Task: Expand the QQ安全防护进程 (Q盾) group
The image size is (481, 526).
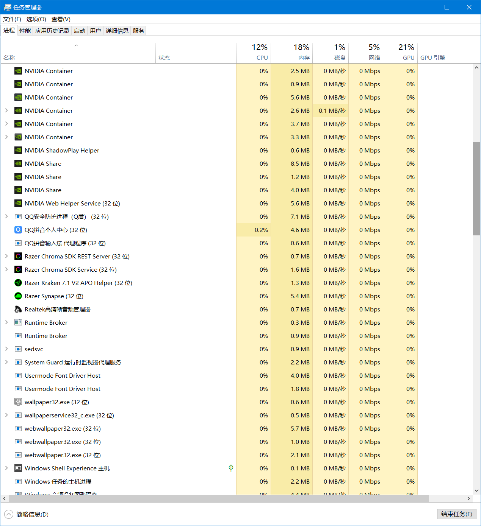Action: (x=6, y=216)
